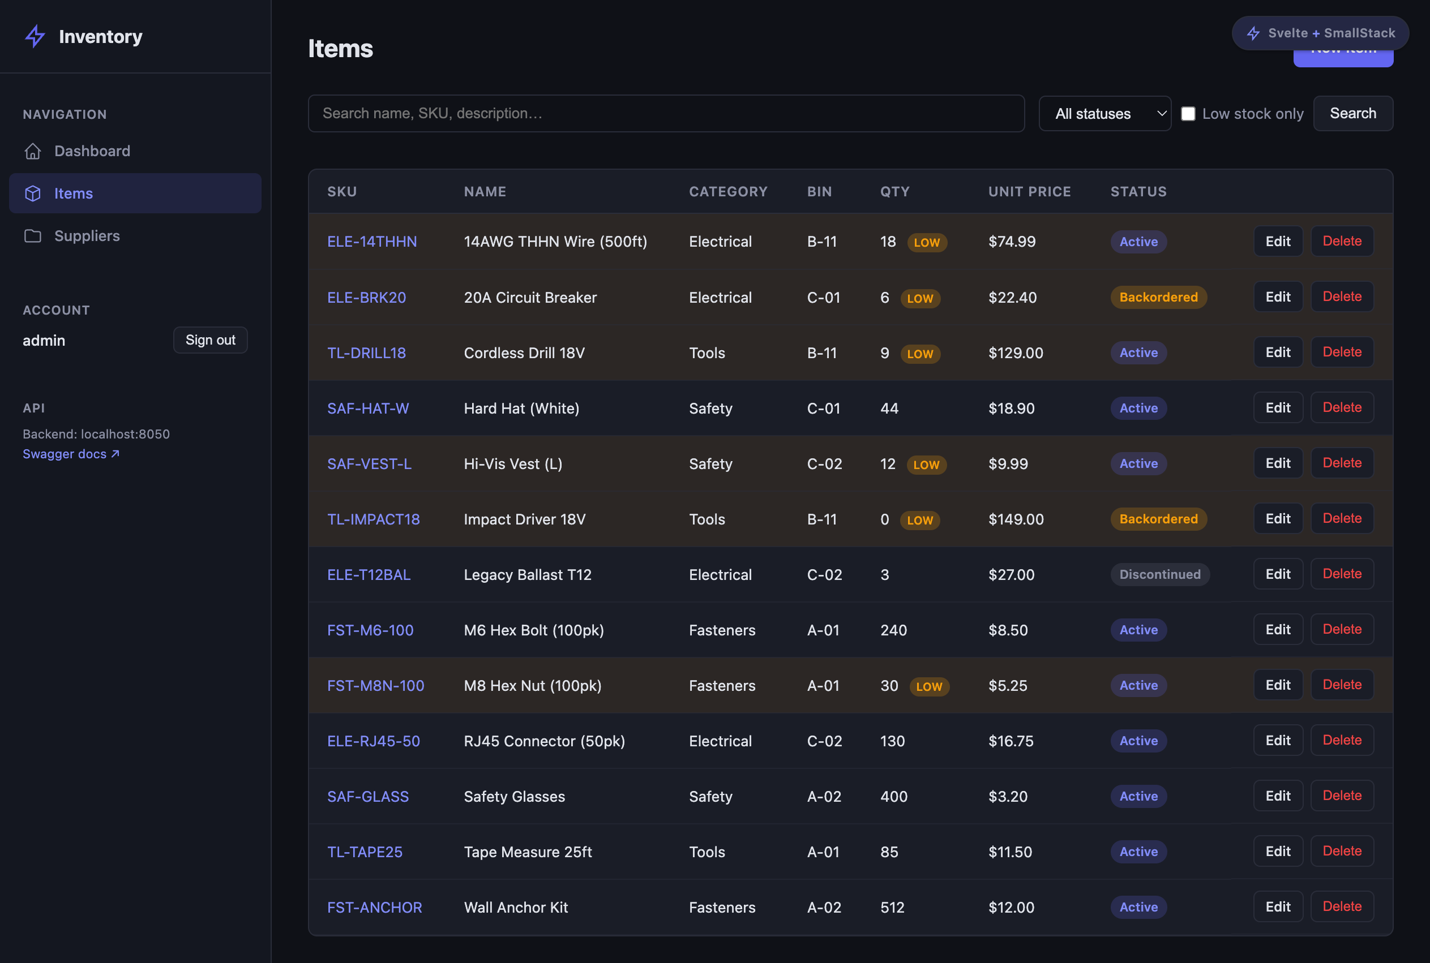This screenshot has height=963, width=1430.
Task: Enable the Low stock only checkbox
Action: [1188, 114]
